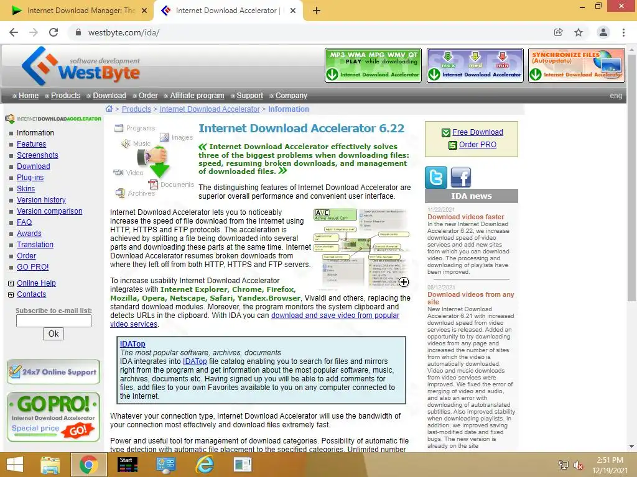Open Internet Explorer from taskbar
The image size is (637, 477).
coord(204,465)
